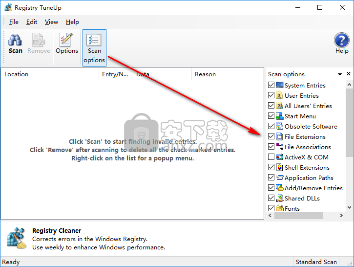
Task: Click the scan options horizontal scrollbar thumb
Action: [x=299, y=216]
